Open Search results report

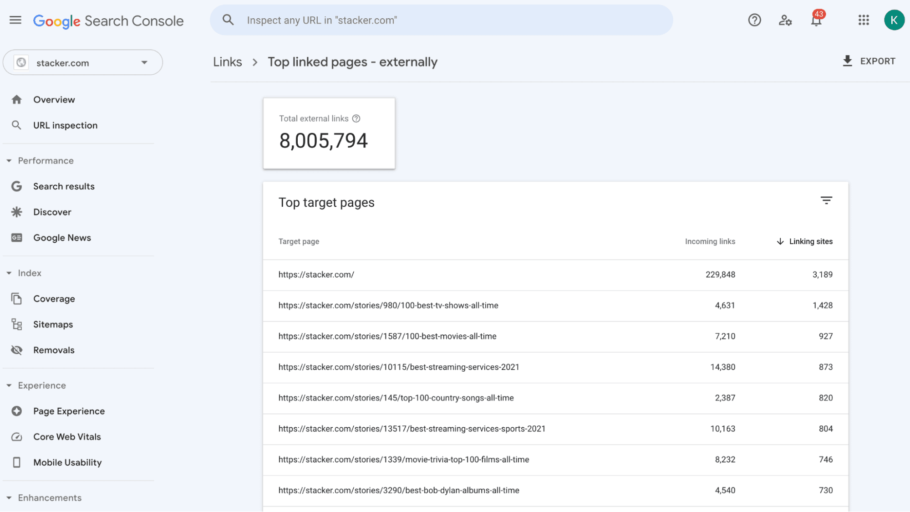(64, 186)
